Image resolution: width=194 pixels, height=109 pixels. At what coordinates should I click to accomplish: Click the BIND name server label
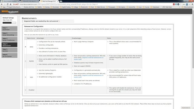(32, 47)
